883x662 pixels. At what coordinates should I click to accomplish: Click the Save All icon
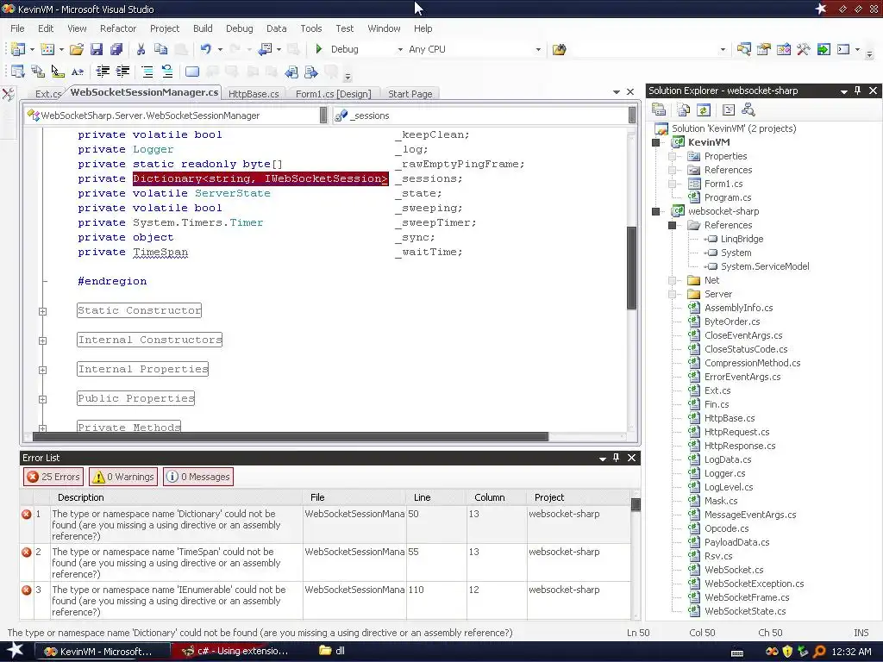[x=116, y=49]
